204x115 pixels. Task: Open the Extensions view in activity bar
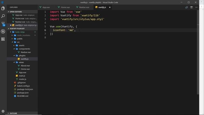tap(3, 39)
